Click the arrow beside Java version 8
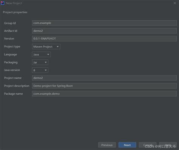 pos(46,70)
